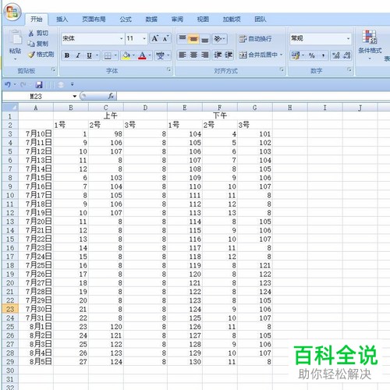Image resolution: width=390 pixels, height=390 pixels.
Task: Switch to 视图 tab
Action: pyautogui.click(x=203, y=19)
